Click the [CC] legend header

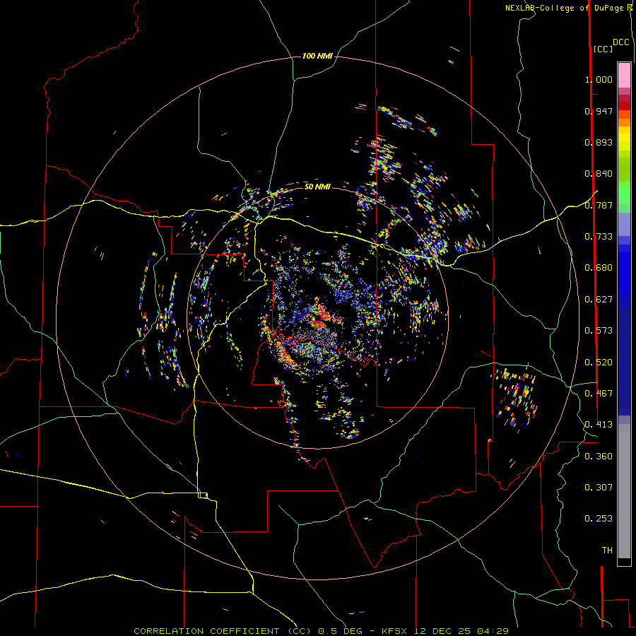pyautogui.click(x=603, y=49)
